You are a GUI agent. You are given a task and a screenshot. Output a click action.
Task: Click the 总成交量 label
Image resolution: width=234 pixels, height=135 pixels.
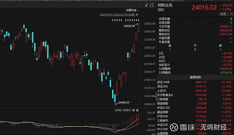pos(164,19)
